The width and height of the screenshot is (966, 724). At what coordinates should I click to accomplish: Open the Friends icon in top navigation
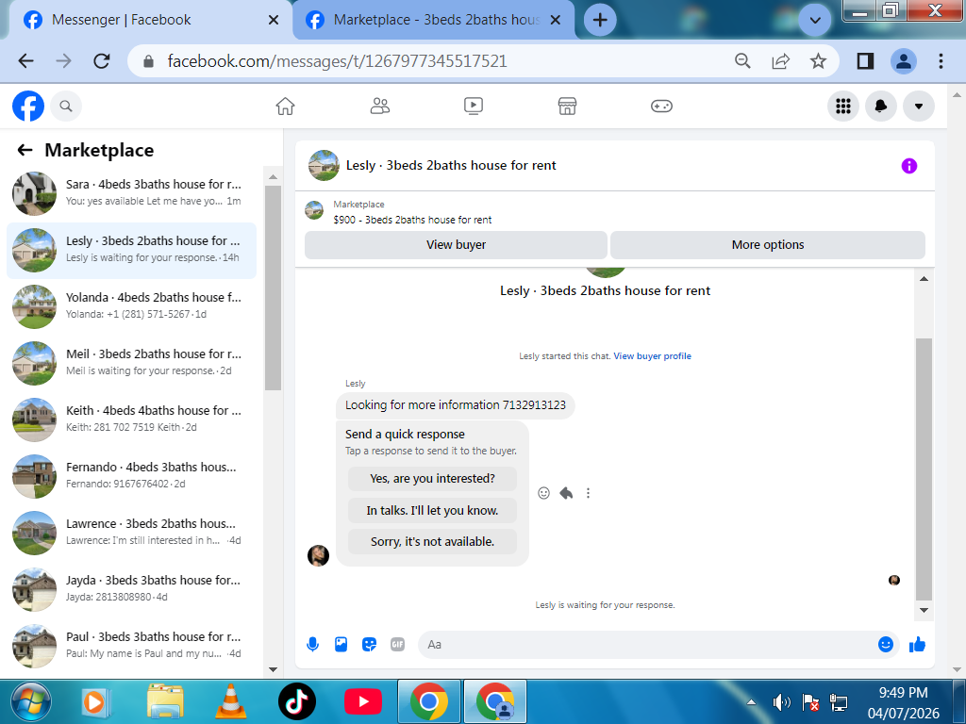379,106
